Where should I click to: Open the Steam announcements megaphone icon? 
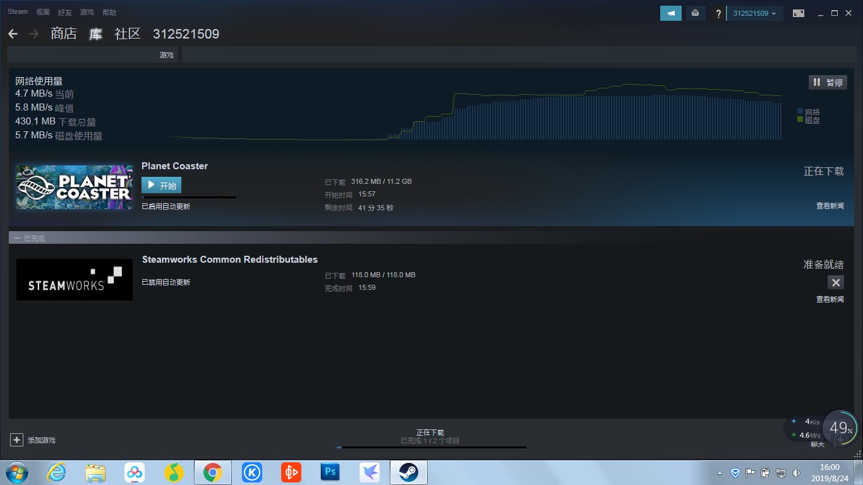click(671, 13)
